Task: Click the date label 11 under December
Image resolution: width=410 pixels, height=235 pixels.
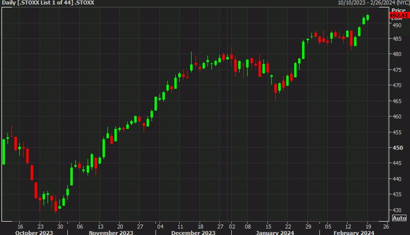Action: [180, 227]
